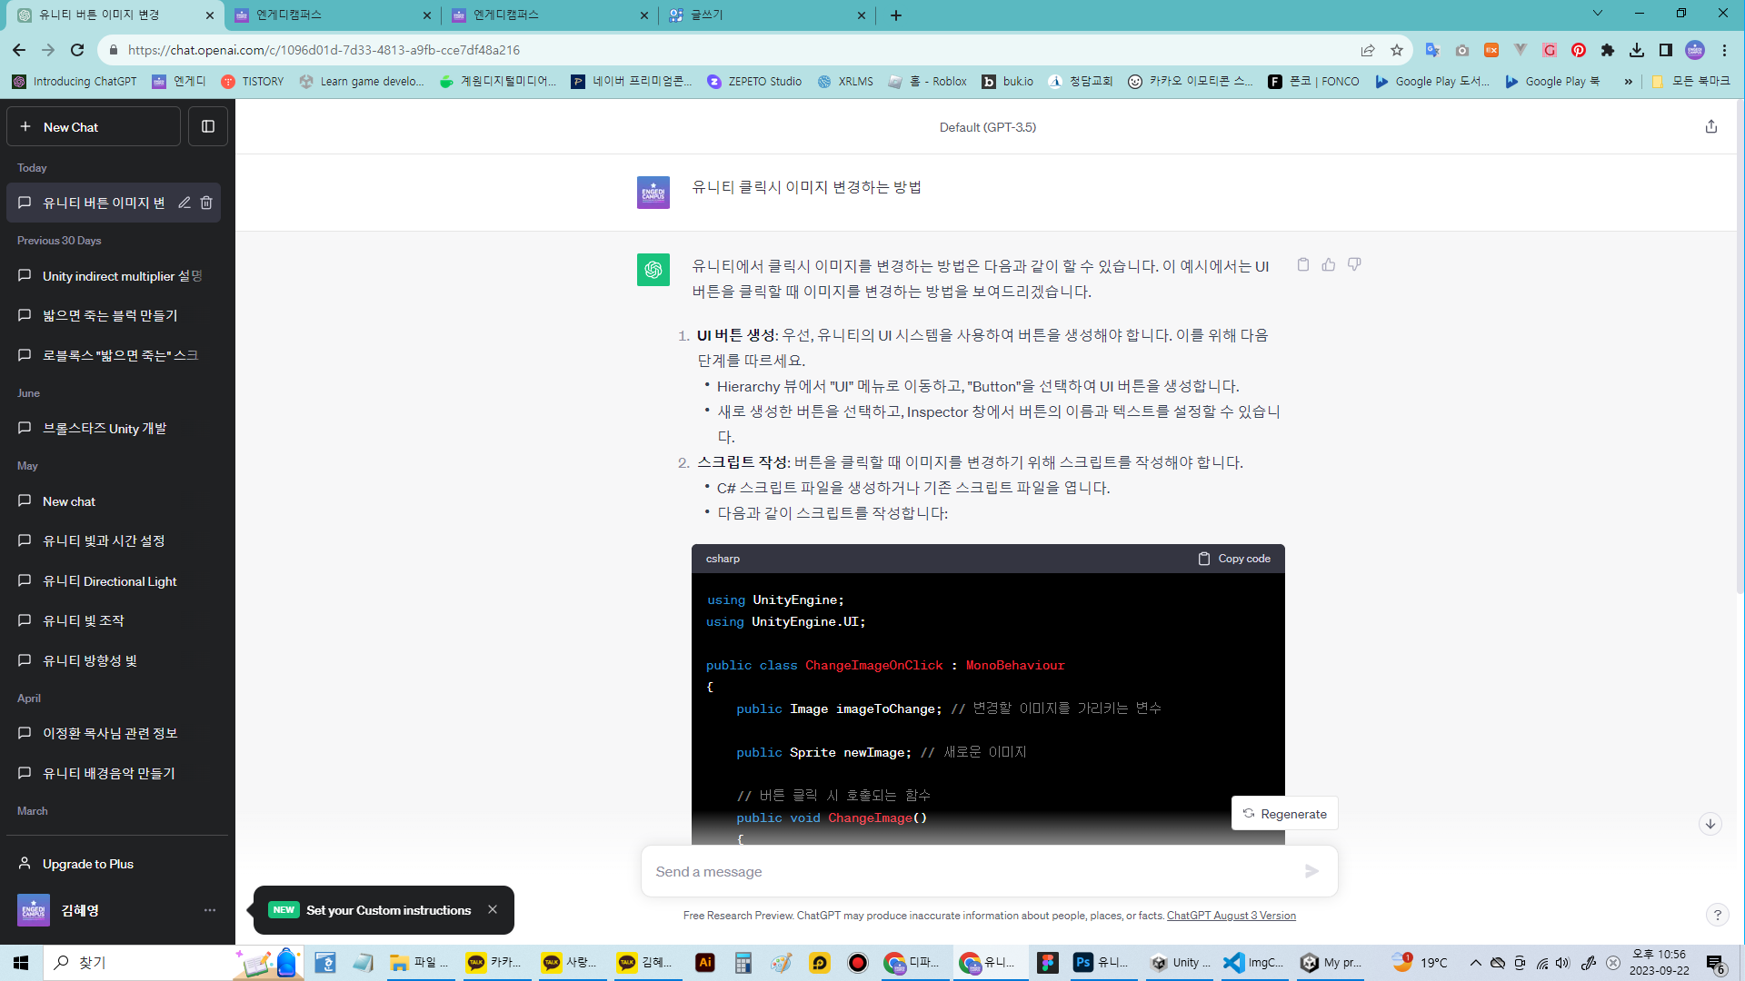Click the send message arrow icon
Image resolution: width=1745 pixels, height=981 pixels.
pos(1311,871)
